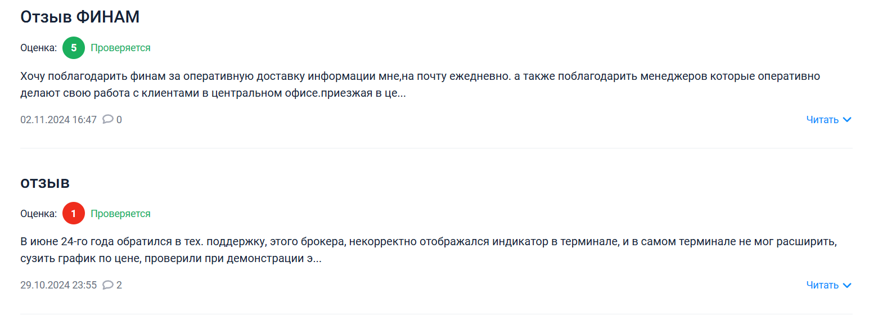Image resolution: width=887 pixels, height=320 pixels.
Task: Click the green rating badge showing 5
Action: point(74,48)
